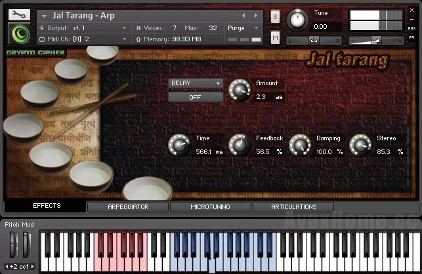Click the green Crypto Cipher logo icon

(20, 33)
